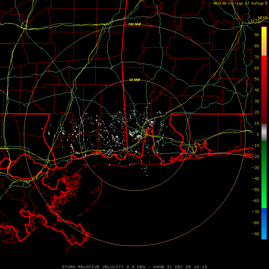This screenshot has height=269, width=269.
Task: Click the -90 knot scale label
Action: (256, 234)
